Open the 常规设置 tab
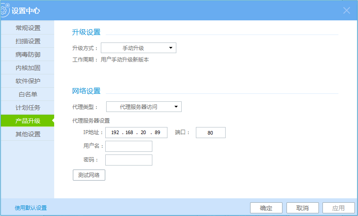The height and width of the screenshot is (216, 358). point(28,28)
